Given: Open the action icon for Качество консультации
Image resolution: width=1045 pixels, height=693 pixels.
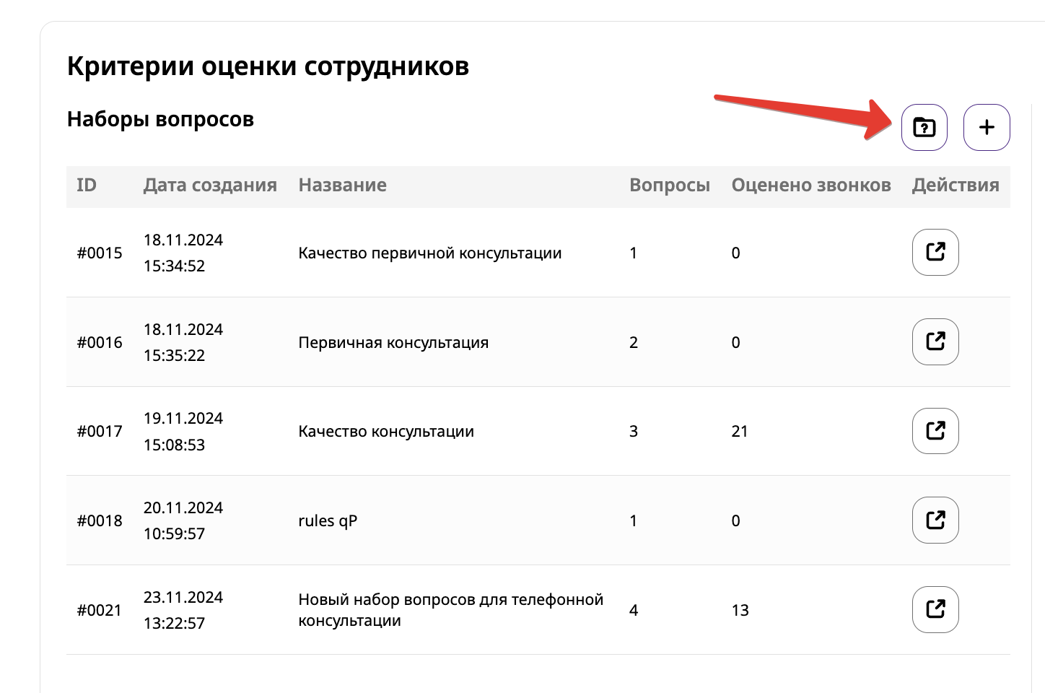Looking at the screenshot, I should [935, 431].
